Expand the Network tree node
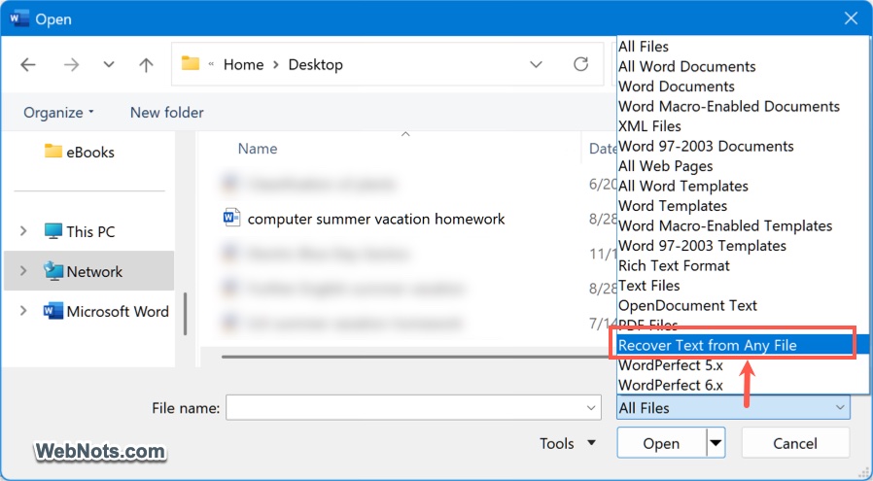Image resolution: width=873 pixels, height=481 pixels. pos(23,270)
